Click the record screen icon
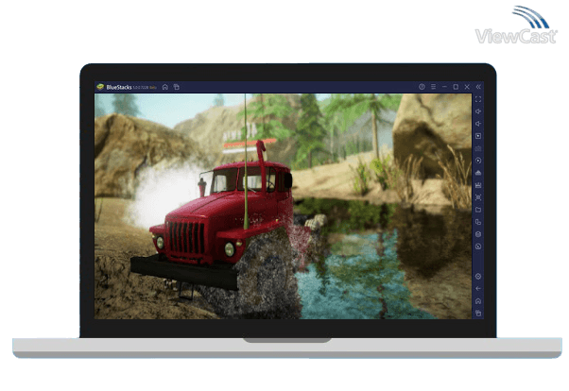569x391 pixels. click(x=478, y=185)
